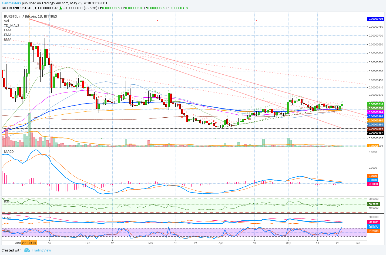Click the open value O:0.00000309 in header
The image size is (386, 255).
109,8
